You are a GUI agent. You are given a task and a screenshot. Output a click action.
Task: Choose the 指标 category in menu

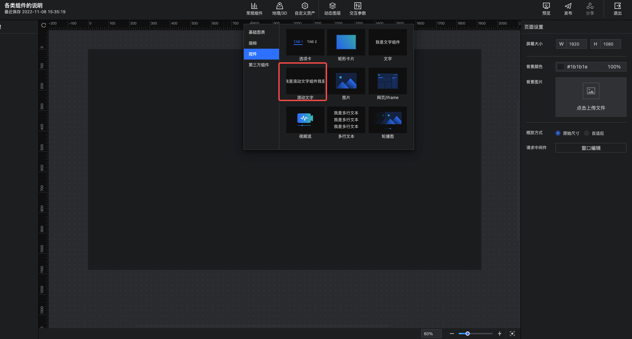[253, 43]
